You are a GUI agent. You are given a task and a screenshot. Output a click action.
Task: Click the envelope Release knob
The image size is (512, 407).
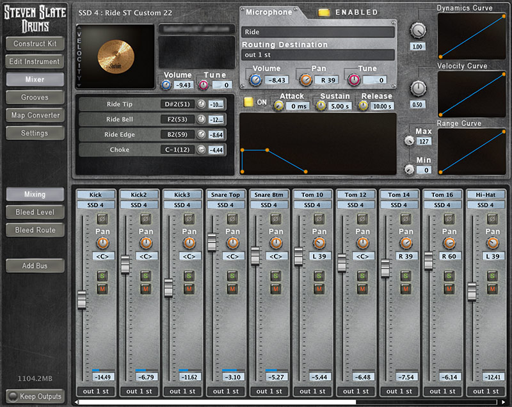coord(363,106)
